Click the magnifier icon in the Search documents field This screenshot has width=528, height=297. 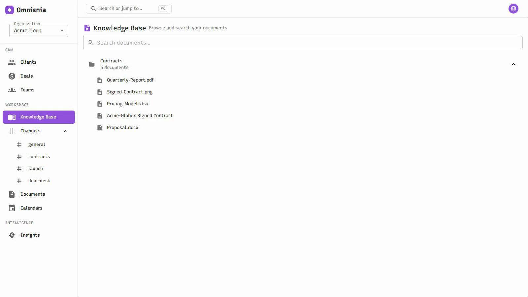[x=91, y=43]
